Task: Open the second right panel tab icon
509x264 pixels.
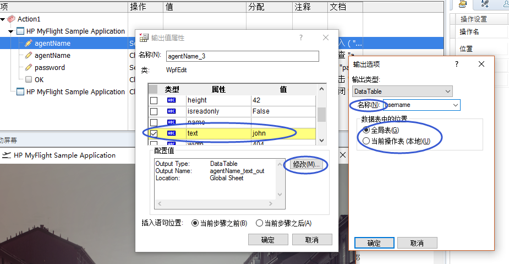Action: click(485, 4)
